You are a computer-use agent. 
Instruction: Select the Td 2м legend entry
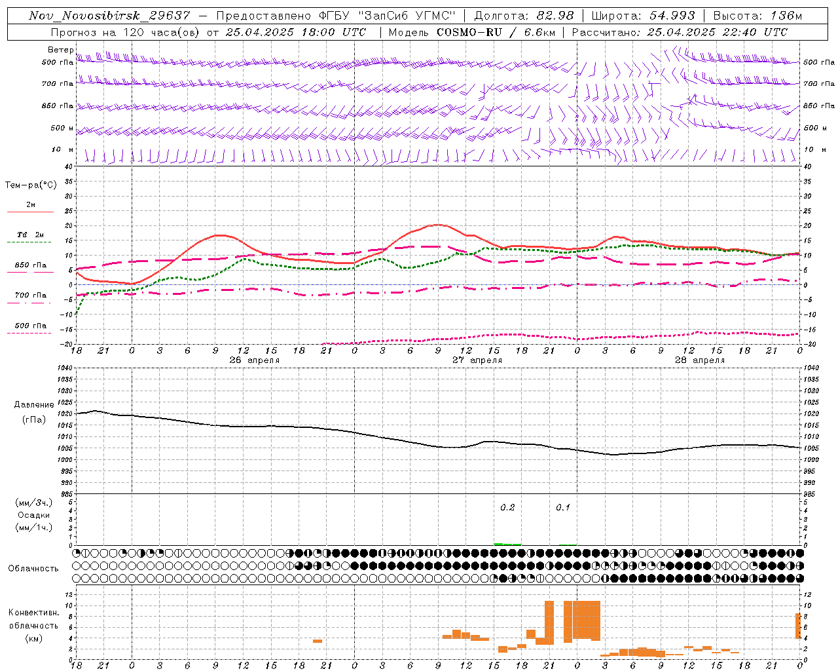point(31,235)
